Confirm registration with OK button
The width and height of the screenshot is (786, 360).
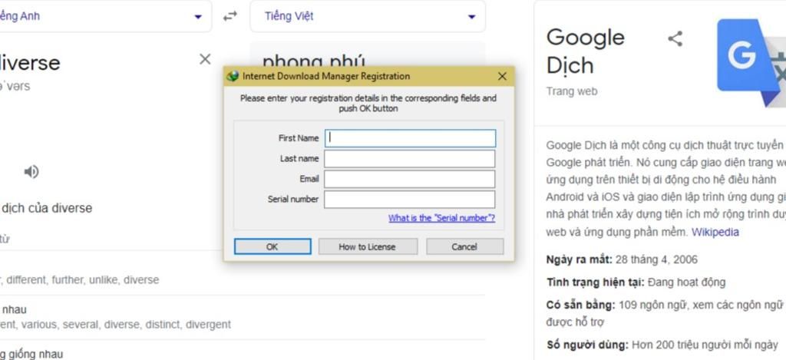coord(272,246)
